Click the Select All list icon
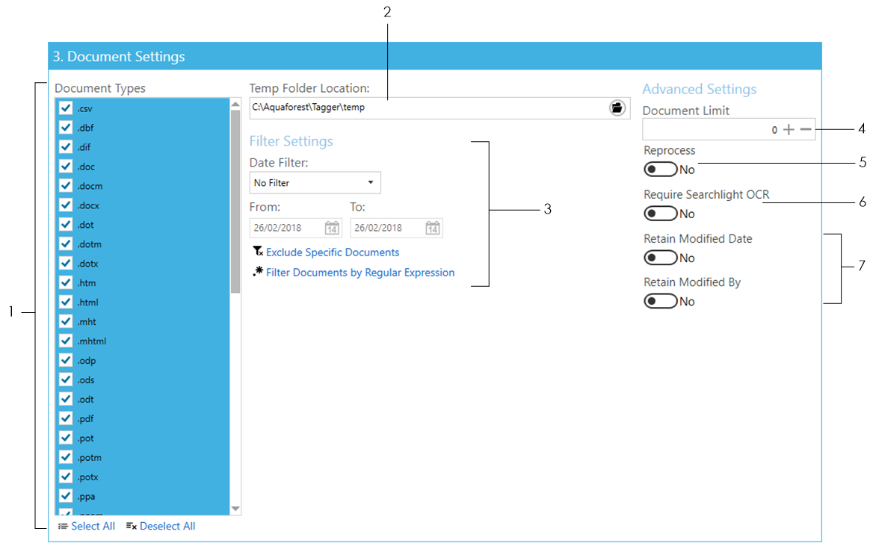This screenshot has height=549, width=870. [x=63, y=527]
